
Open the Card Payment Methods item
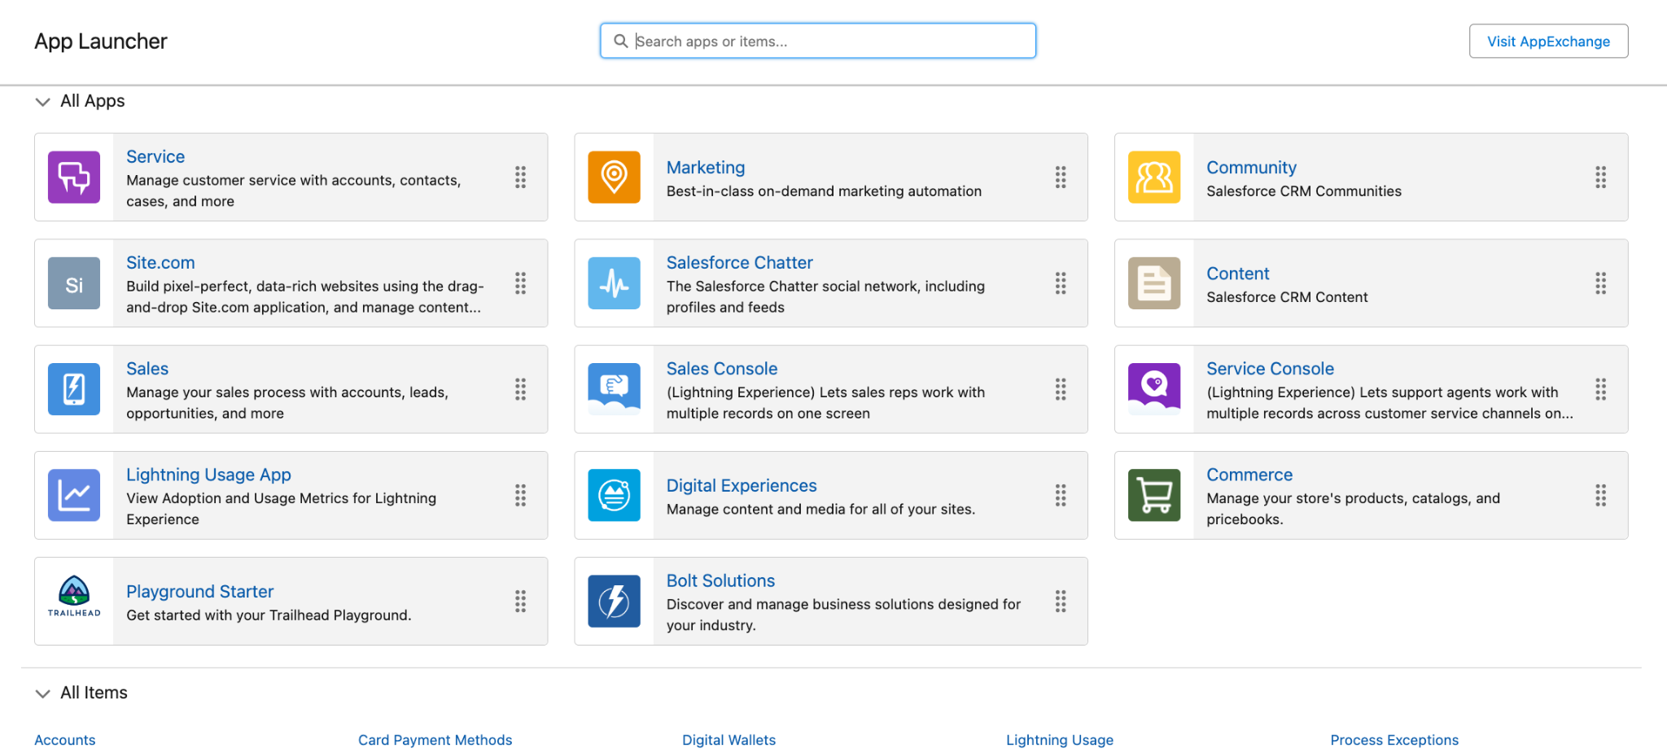pos(435,740)
